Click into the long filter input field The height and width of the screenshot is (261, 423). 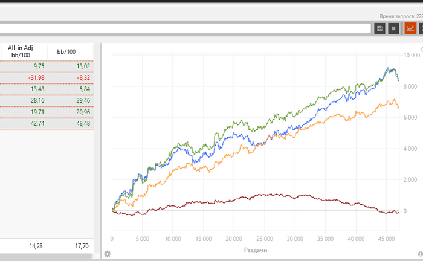186,28
